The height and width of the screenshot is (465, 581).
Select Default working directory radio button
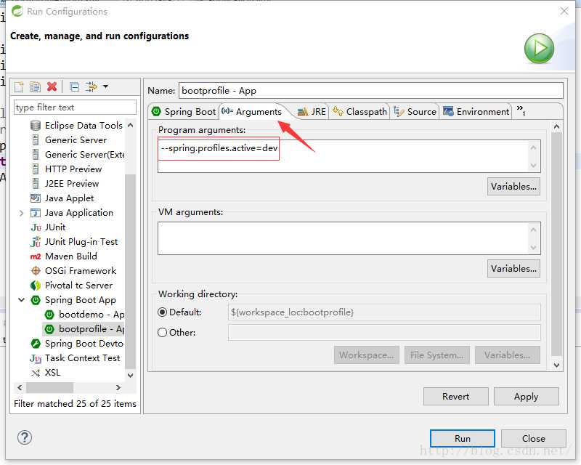pyautogui.click(x=162, y=312)
